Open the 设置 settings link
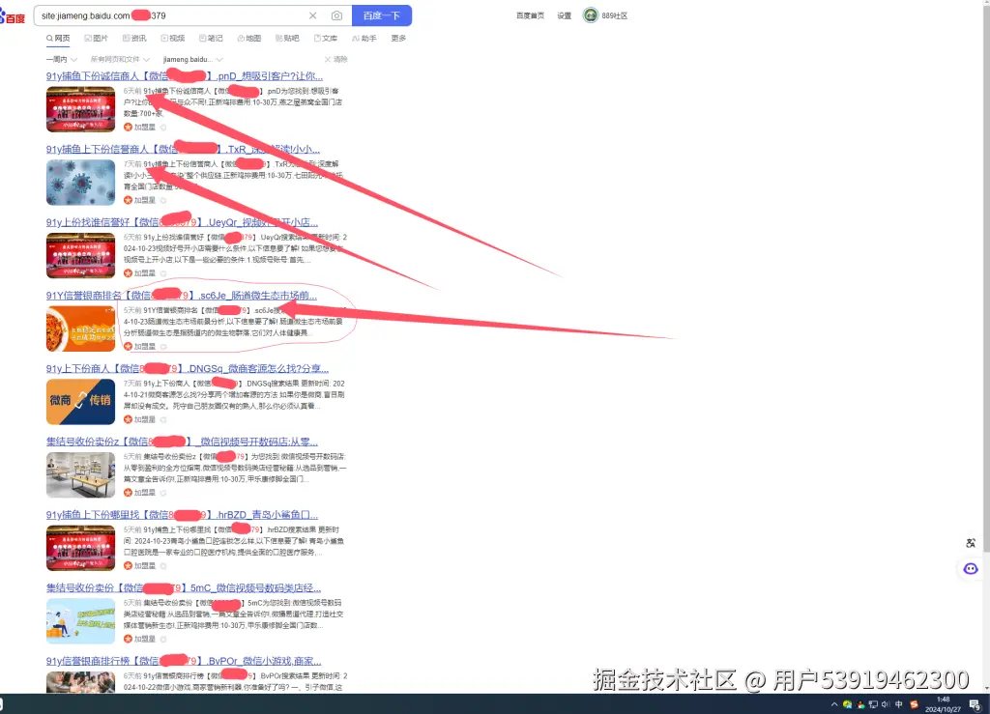The image size is (990, 714). point(565,15)
